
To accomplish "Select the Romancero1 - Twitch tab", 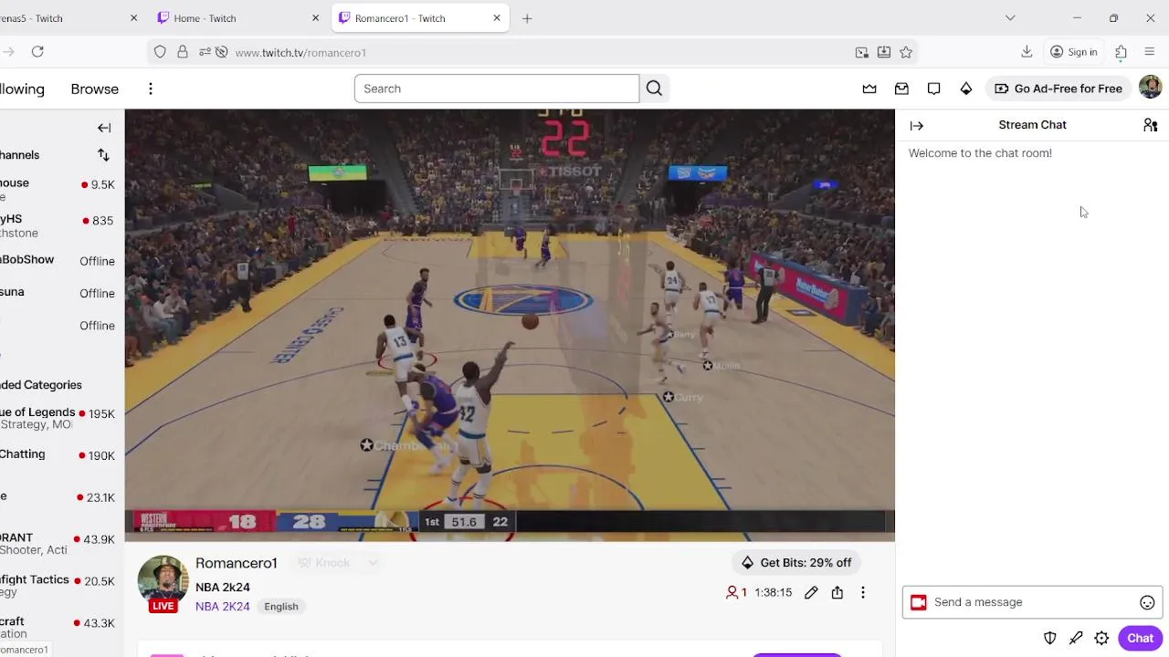I will [x=420, y=18].
